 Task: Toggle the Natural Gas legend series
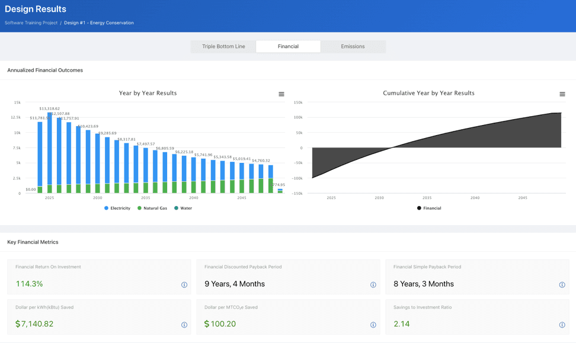(x=152, y=209)
